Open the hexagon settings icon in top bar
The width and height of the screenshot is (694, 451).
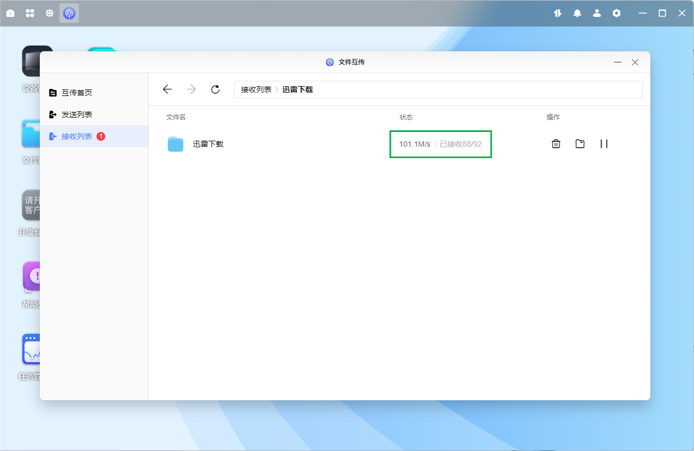617,13
